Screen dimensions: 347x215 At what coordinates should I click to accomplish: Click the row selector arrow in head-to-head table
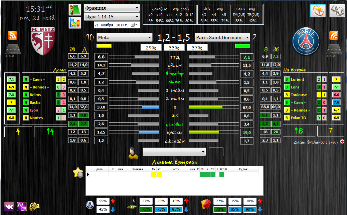click(88, 175)
